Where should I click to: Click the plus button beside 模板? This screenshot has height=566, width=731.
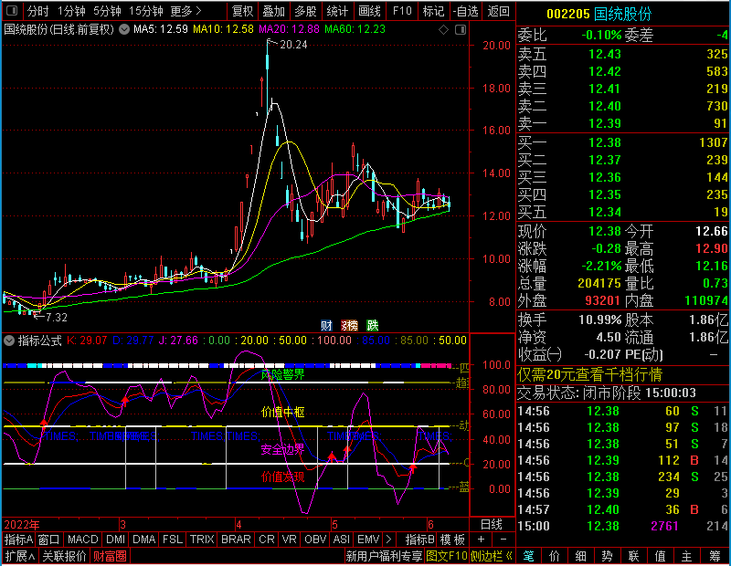pos(482,540)
